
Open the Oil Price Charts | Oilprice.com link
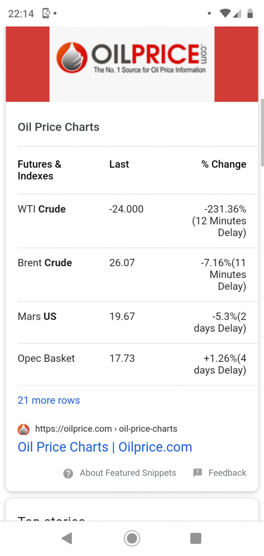[105, 447]
